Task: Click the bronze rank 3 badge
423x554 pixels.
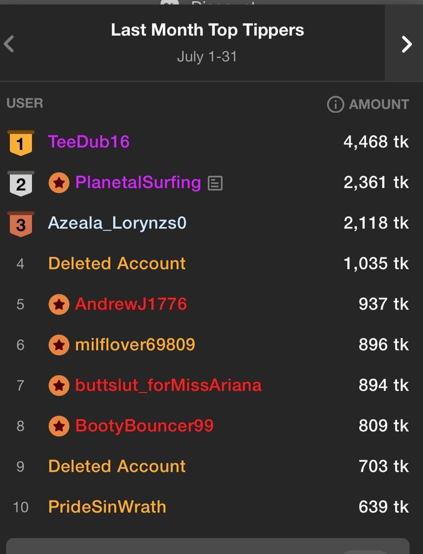Action: [20, 224]
